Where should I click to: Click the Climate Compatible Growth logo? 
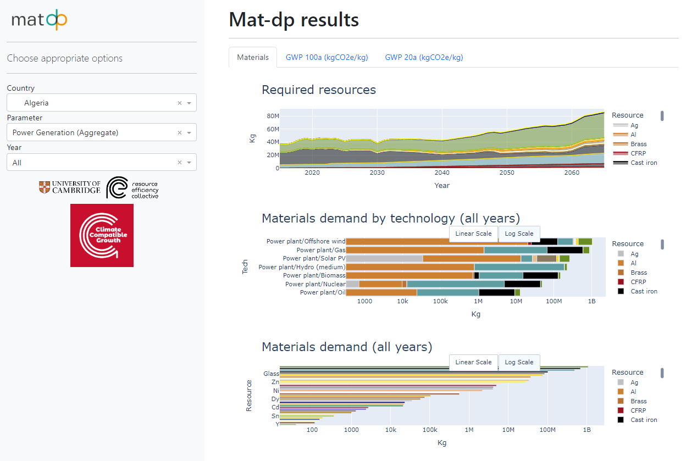(102, 235)
